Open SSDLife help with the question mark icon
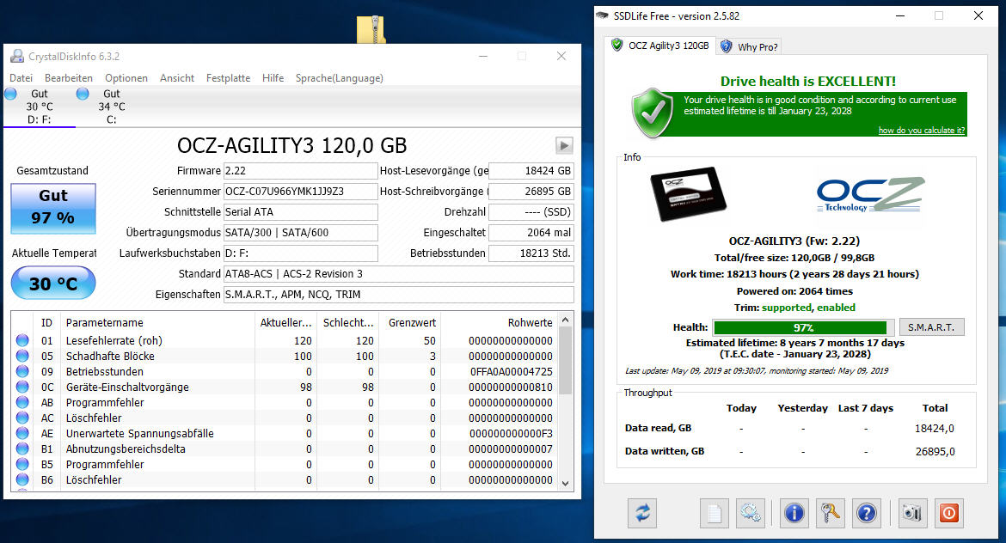1006x543 pixels. [x=867, y=513]
